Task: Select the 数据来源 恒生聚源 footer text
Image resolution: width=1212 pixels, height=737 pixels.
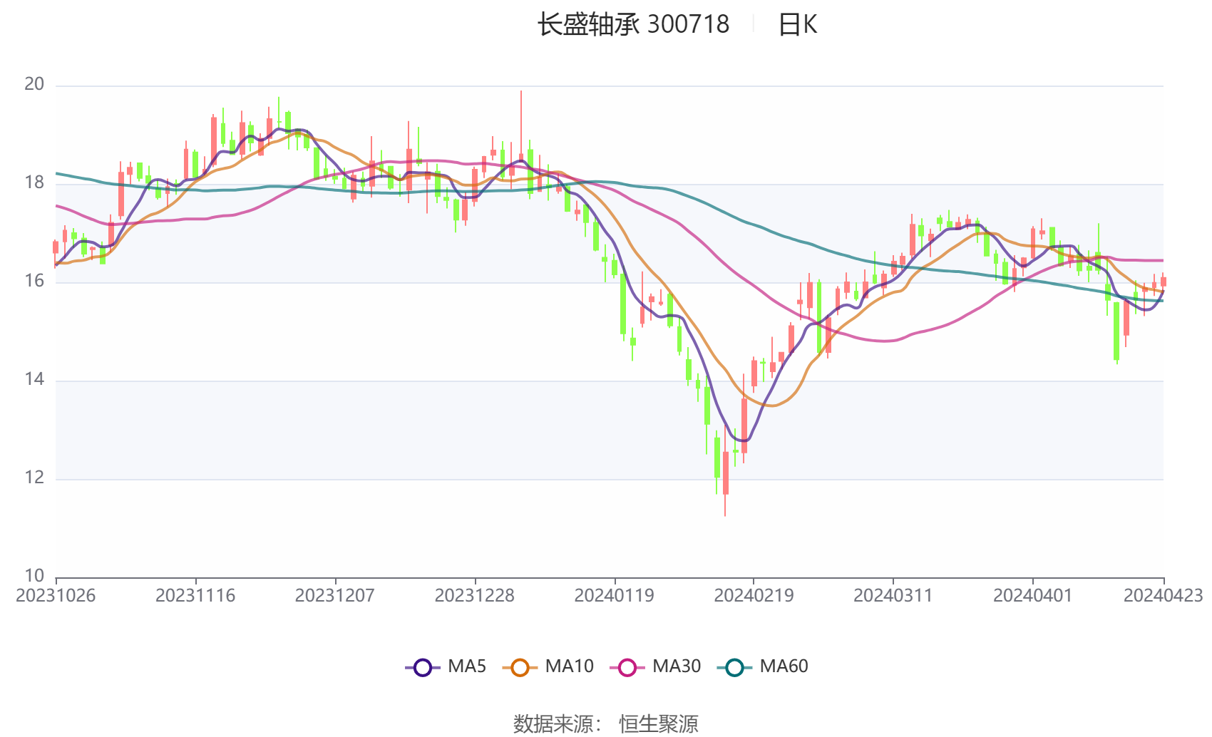Action: click(606, 723)
